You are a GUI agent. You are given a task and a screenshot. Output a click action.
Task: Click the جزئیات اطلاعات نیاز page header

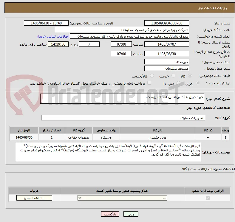tap(213, 8)
